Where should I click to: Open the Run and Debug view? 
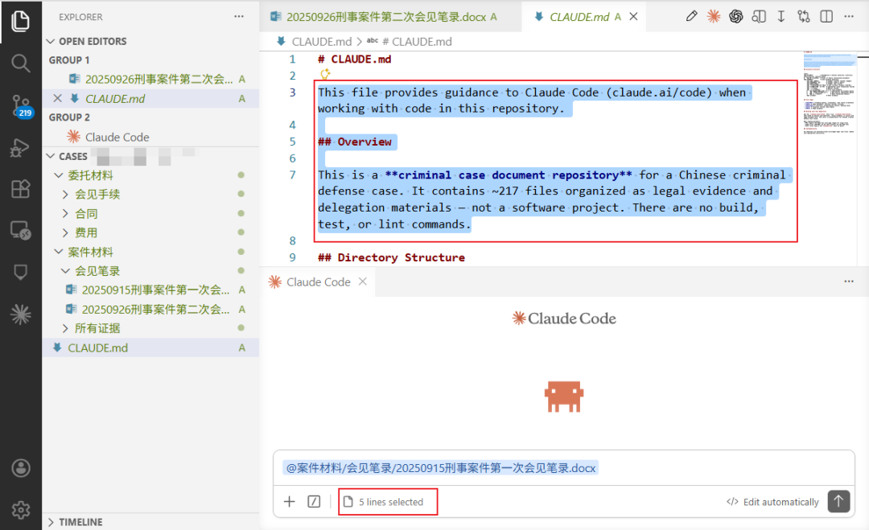pyautogui.click(x=20, y=148)
